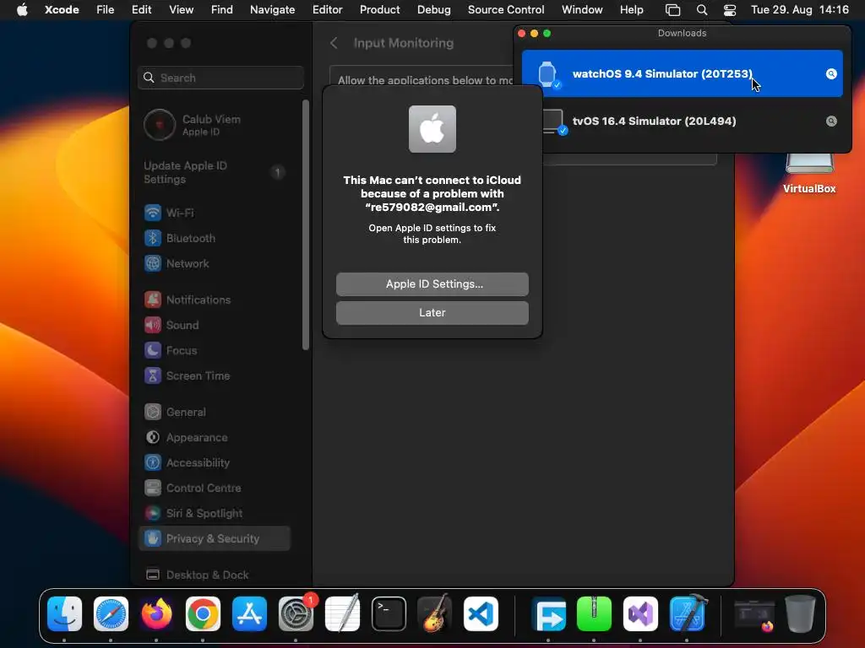Select watchOS 9.4 Simulator download row
Screen dimensions: 865x648
(x=682, y=74)
